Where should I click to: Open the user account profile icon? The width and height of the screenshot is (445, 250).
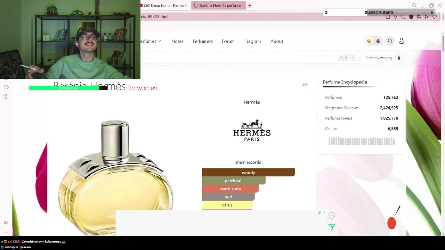click(402, 41)
